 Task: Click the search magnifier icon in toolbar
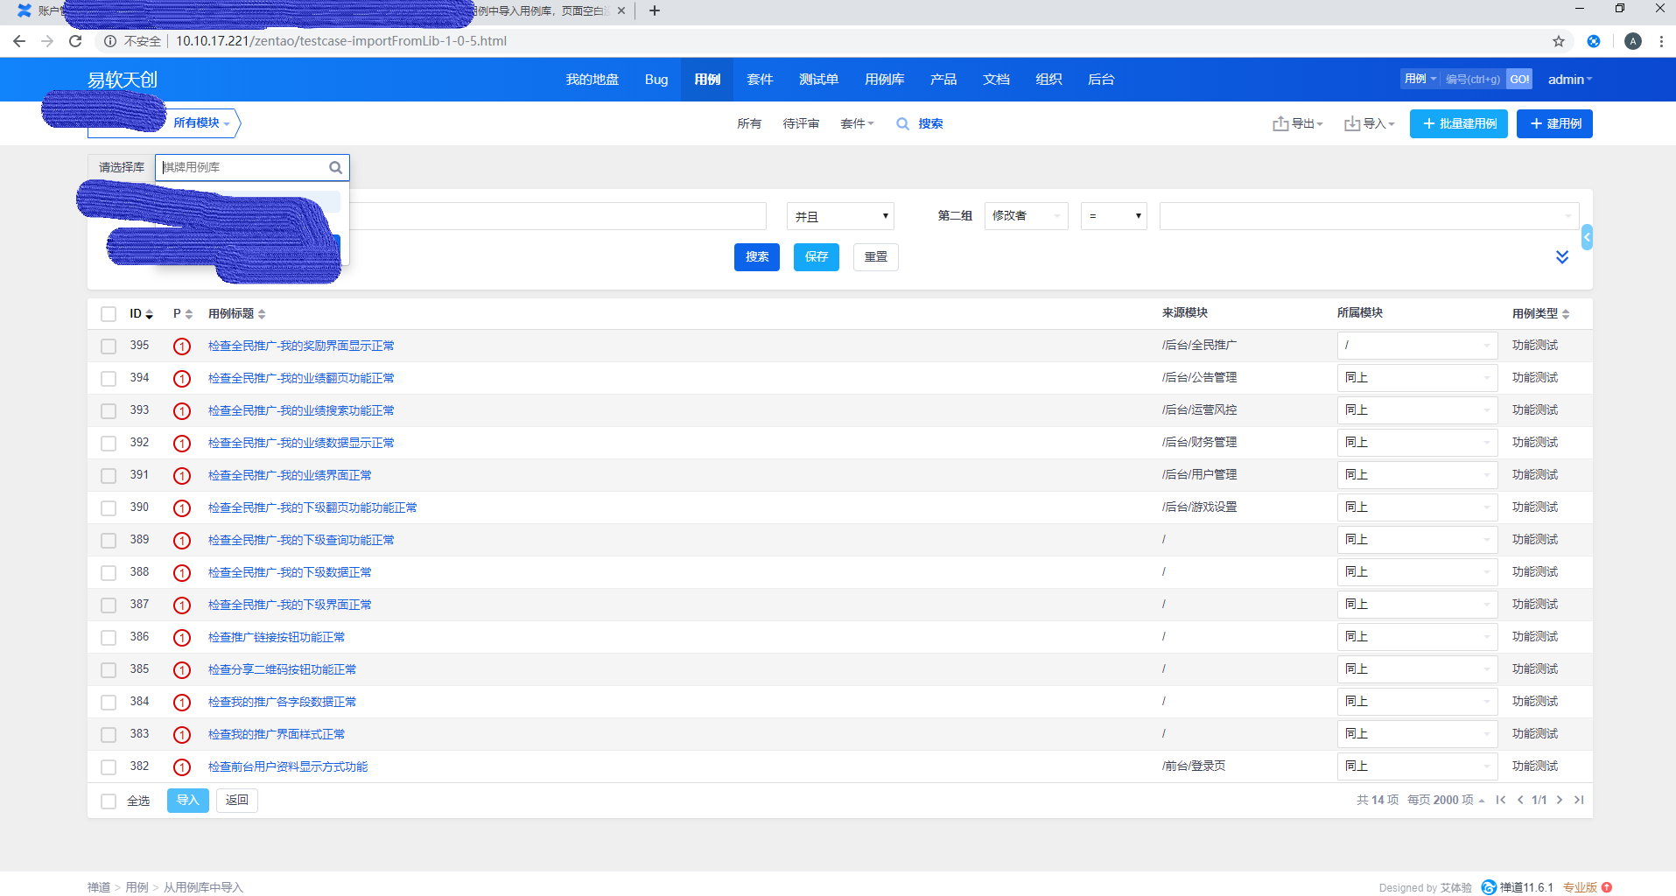point(902,124)
